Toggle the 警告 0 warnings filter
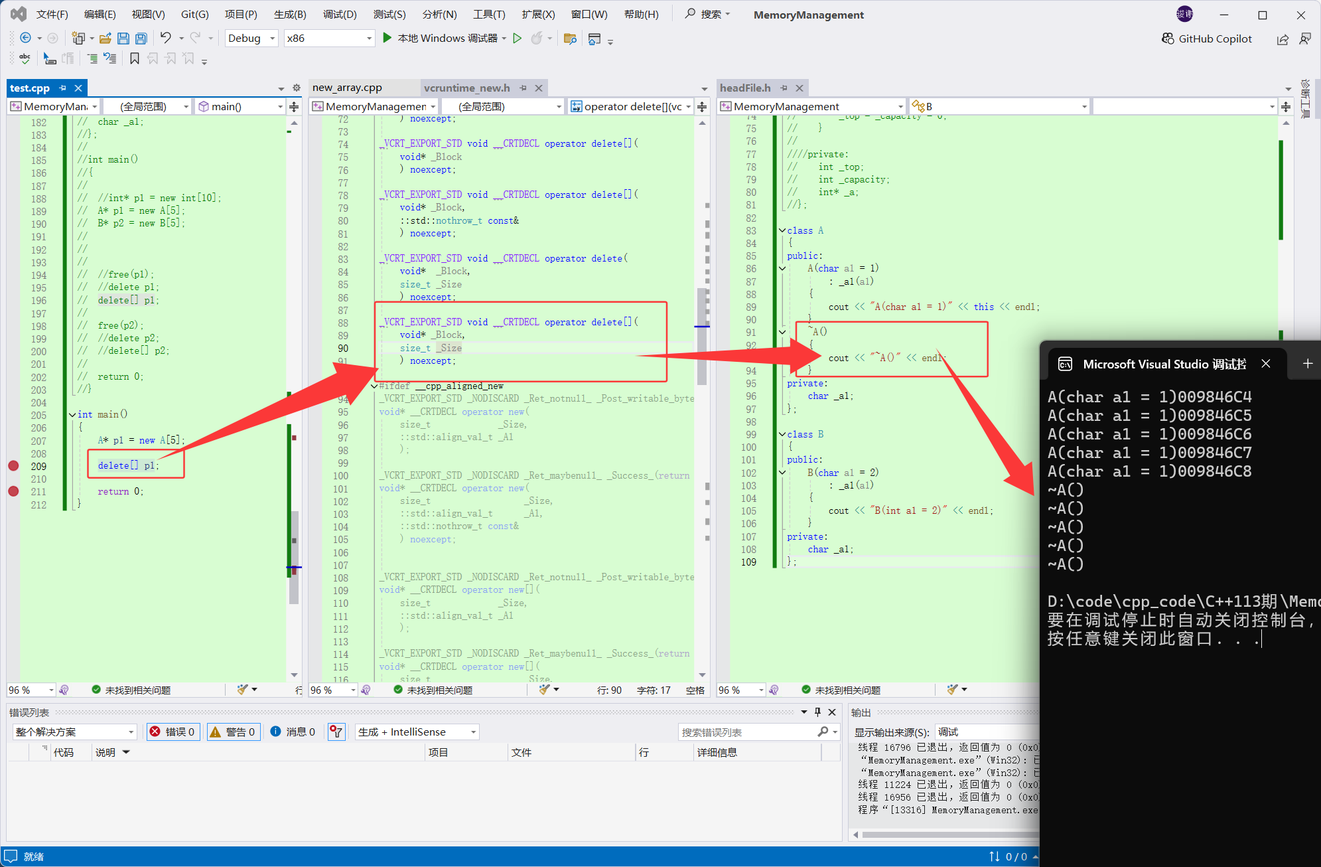Image resolution: width=1321 pixels, height=867 pixels. point(234,732)
